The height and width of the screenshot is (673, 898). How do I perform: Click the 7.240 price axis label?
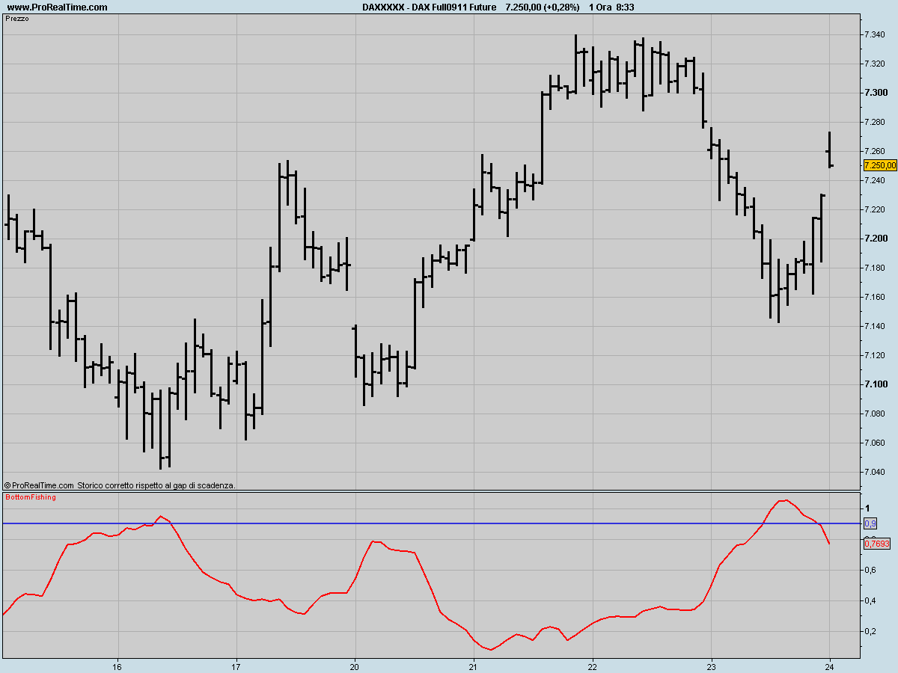click(875, 180)
